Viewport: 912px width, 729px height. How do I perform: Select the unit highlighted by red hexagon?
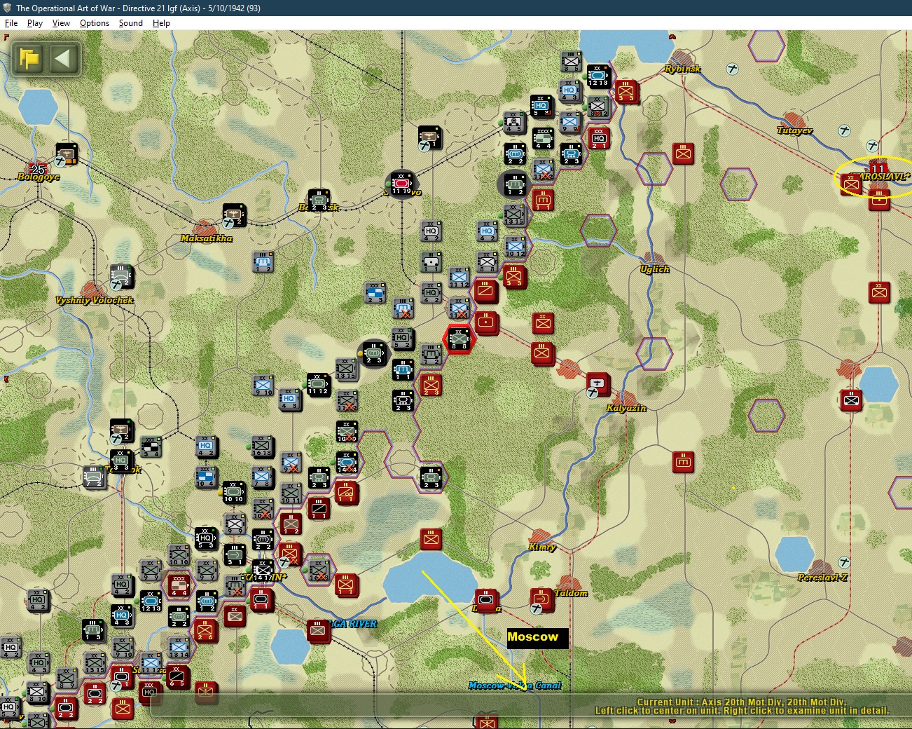point(459,339)
